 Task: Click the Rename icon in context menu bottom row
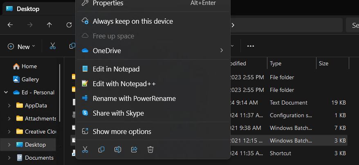pos(118,149)
